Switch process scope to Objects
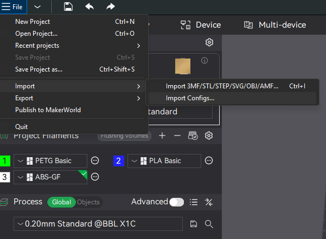326x239 pixels. tap(88, 202)
